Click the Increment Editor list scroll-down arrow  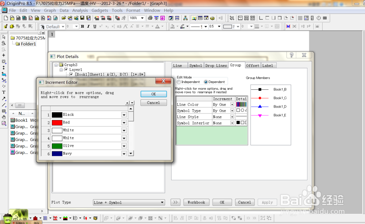pyautogui.click(x=131, y=153)
